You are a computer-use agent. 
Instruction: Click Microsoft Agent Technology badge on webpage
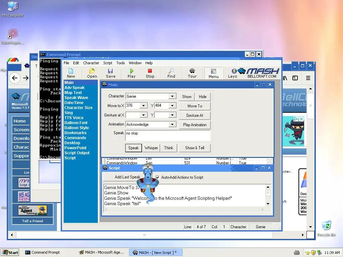[x=32, y=210]
